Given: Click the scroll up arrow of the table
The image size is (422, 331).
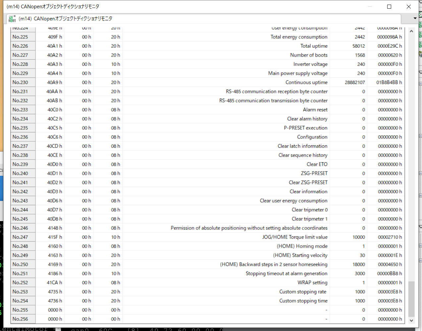Looking at the screenshot, I should [x=411, y=31].
